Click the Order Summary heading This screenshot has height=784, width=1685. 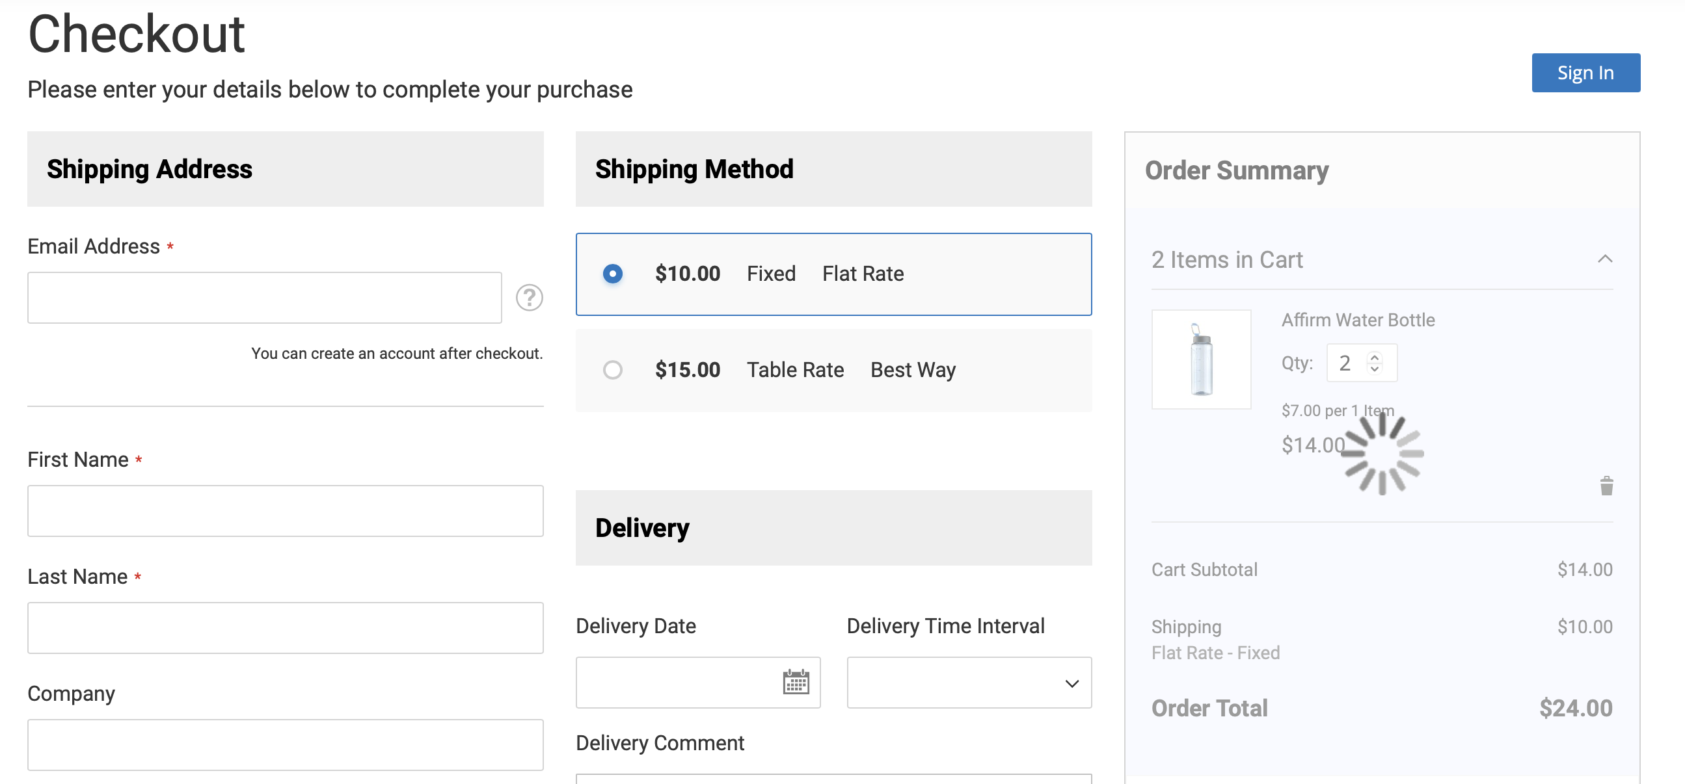pos(1236,170)
